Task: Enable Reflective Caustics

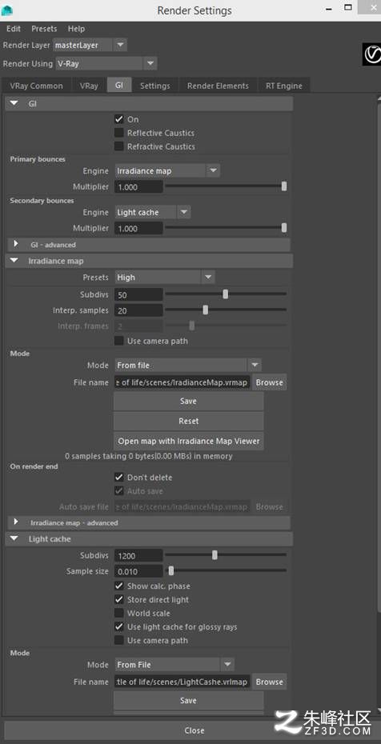Action: click(x=119, y=133)
